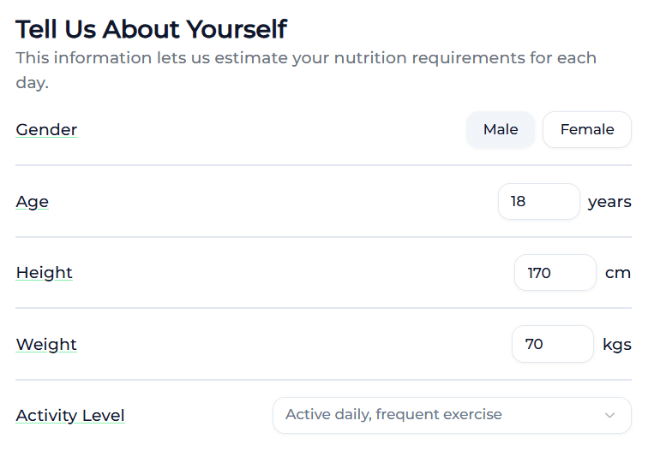Click the divider line below Gender row

[323, 165]
